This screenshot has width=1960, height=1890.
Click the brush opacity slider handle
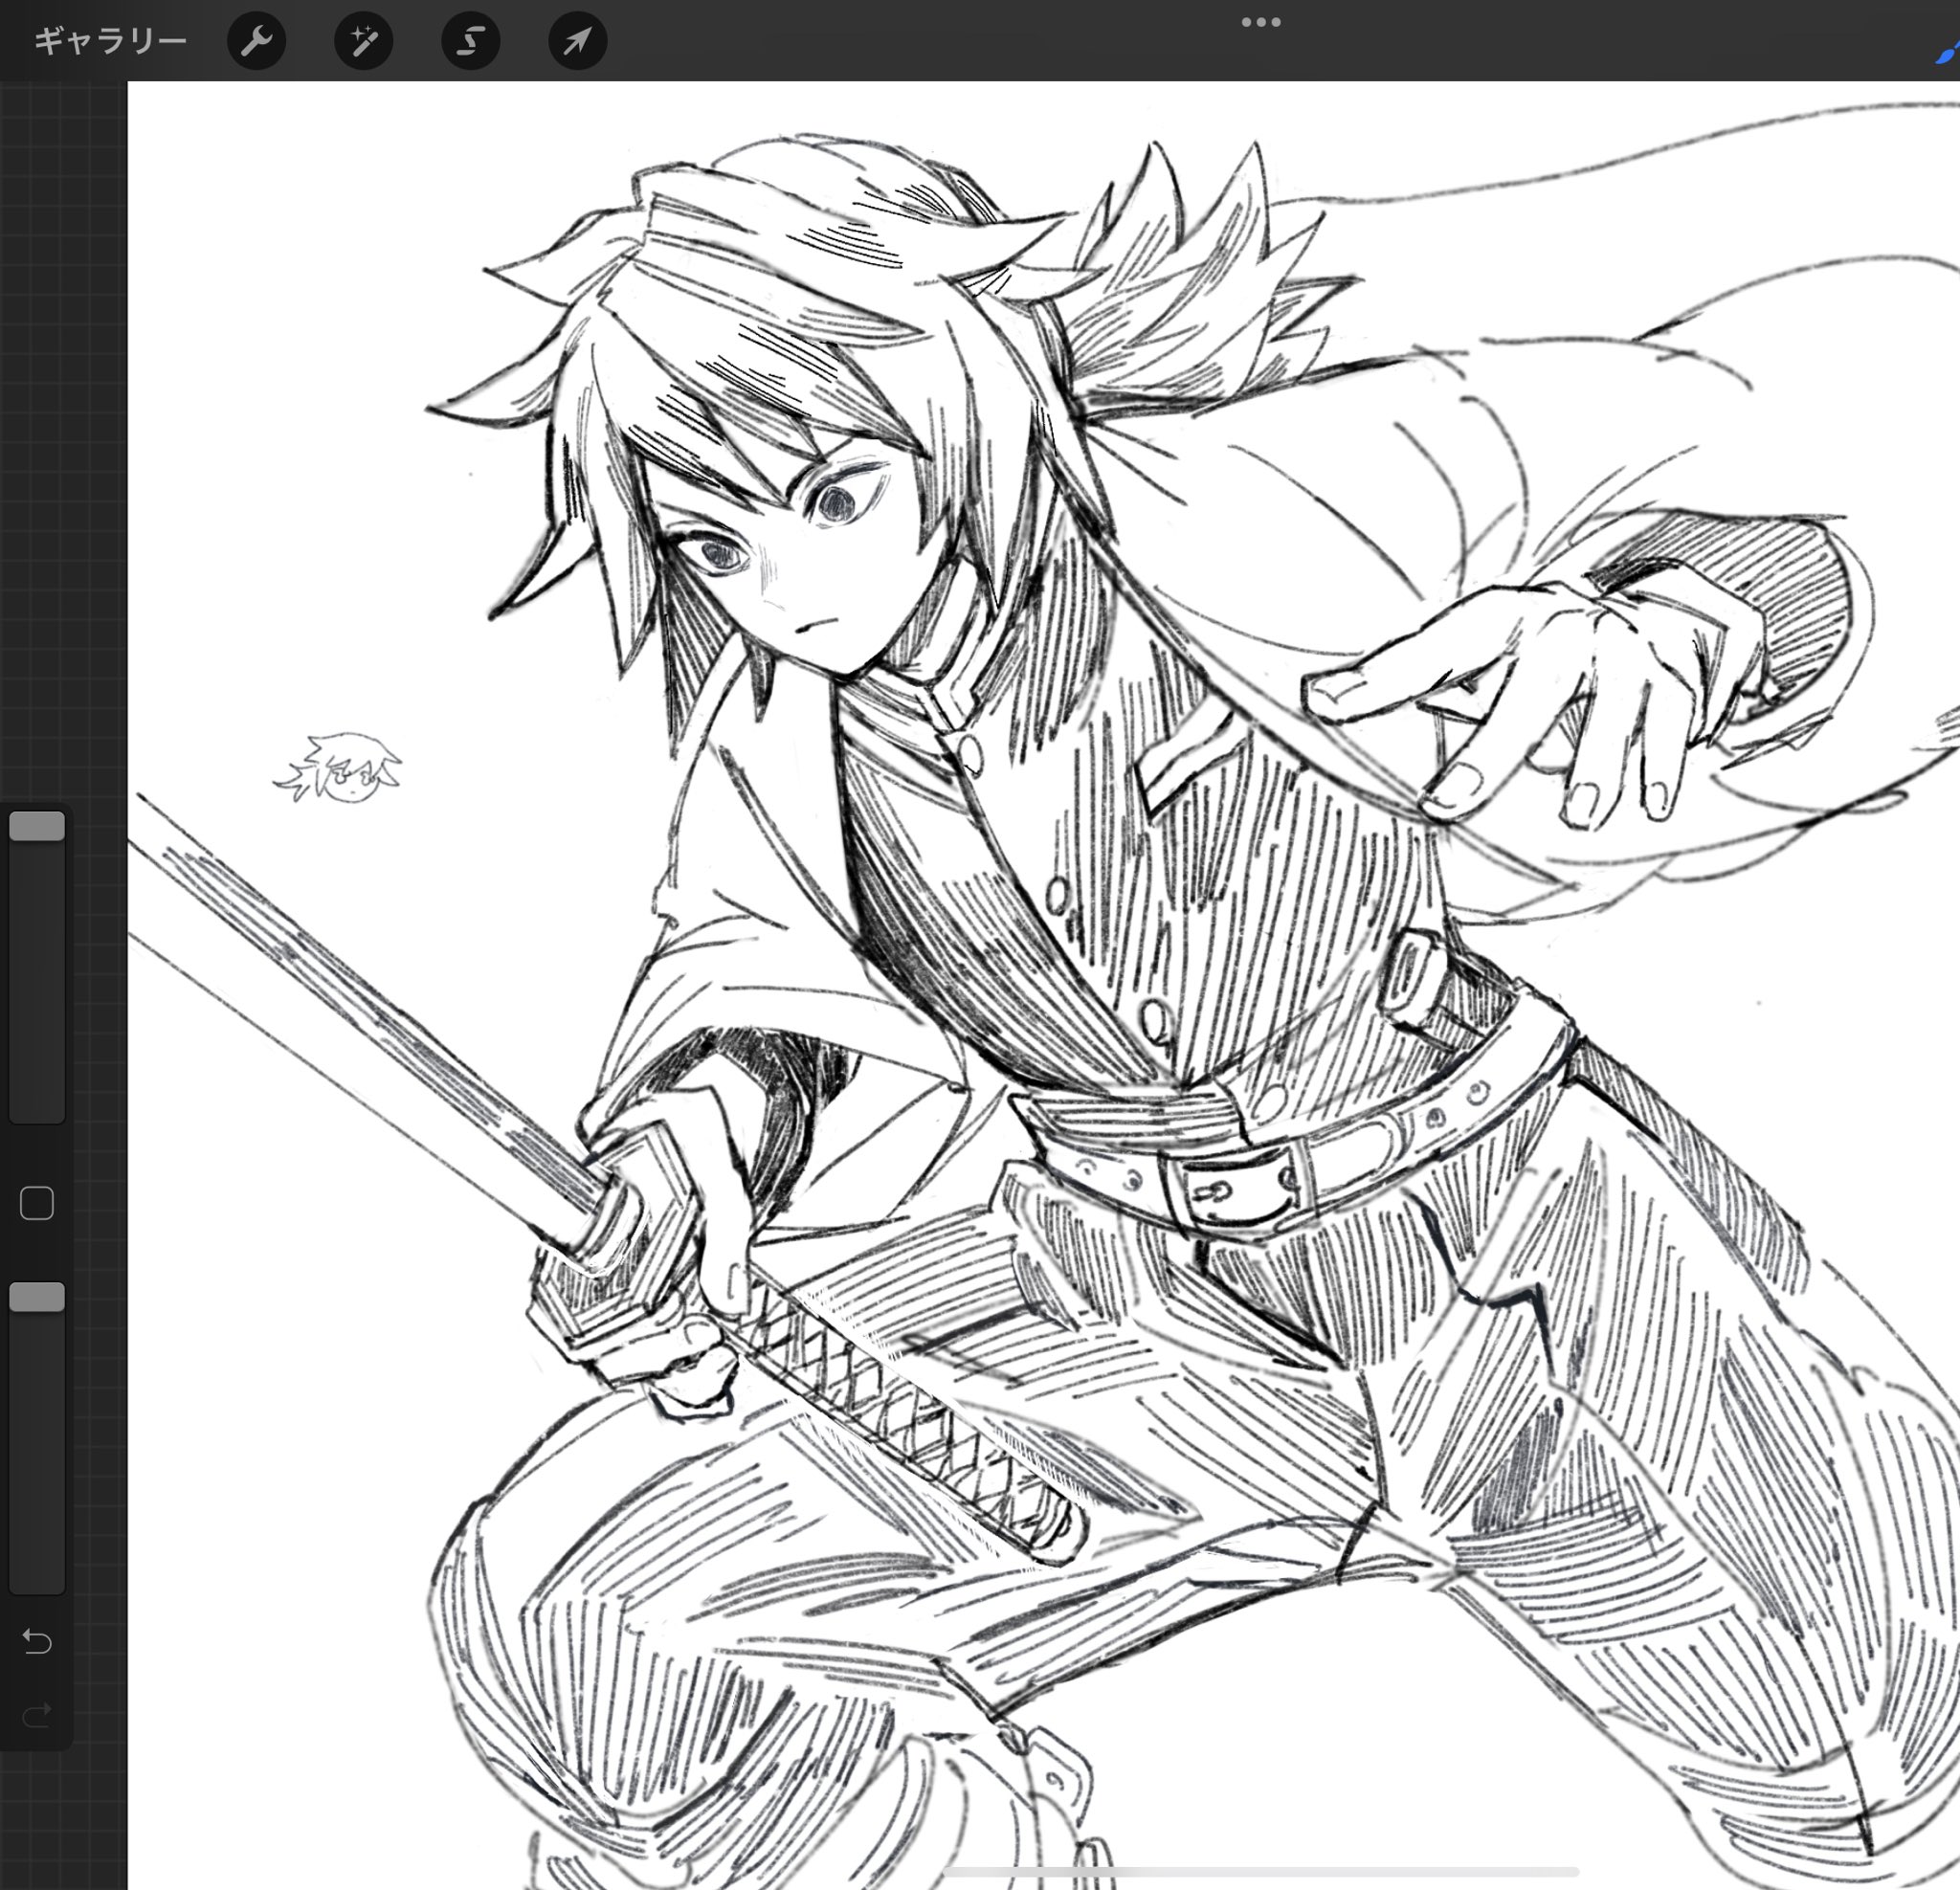coord(37,1297)
